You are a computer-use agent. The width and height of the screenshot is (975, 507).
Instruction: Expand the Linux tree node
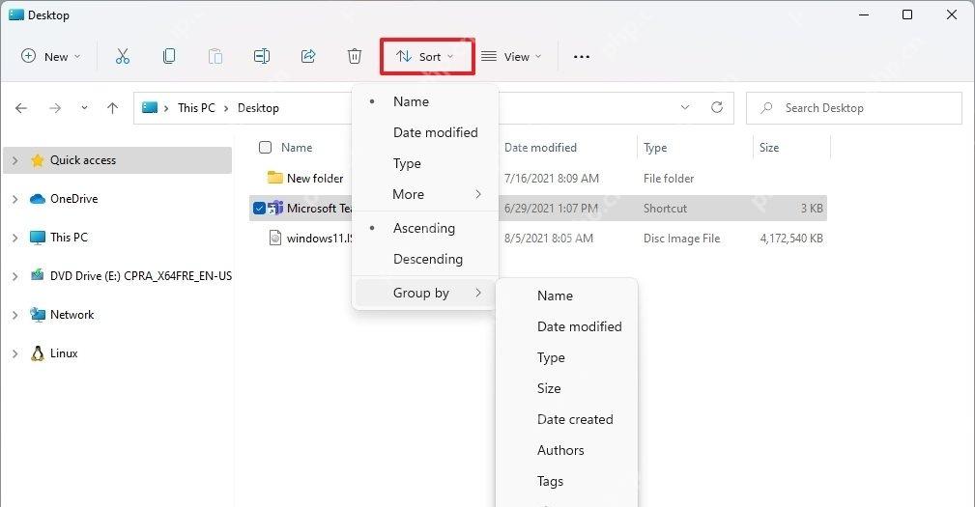[x=14, y=352]
